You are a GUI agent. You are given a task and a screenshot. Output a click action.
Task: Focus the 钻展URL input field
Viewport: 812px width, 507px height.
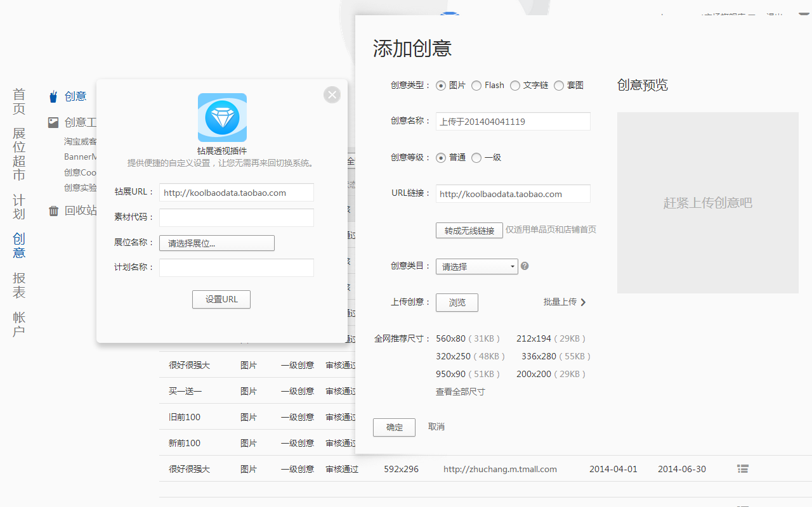pos(237,193)
